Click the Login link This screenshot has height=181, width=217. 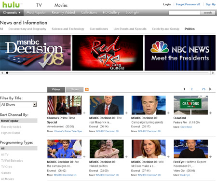(x=167, y=4)
